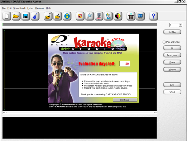Open lyrics file with the letter A folder

(x=57, y=16)
